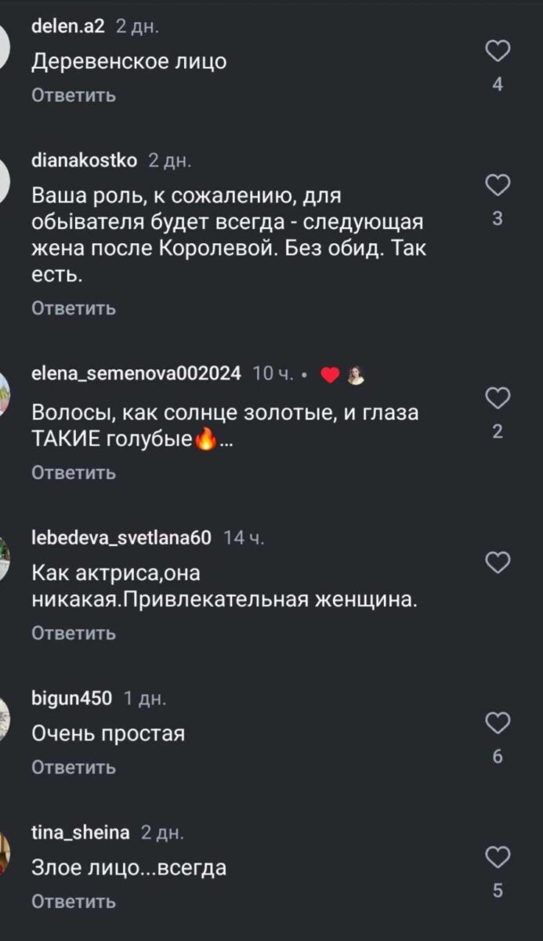
Task: Reply to tina_sheina's comment
Action: (74, 902)
